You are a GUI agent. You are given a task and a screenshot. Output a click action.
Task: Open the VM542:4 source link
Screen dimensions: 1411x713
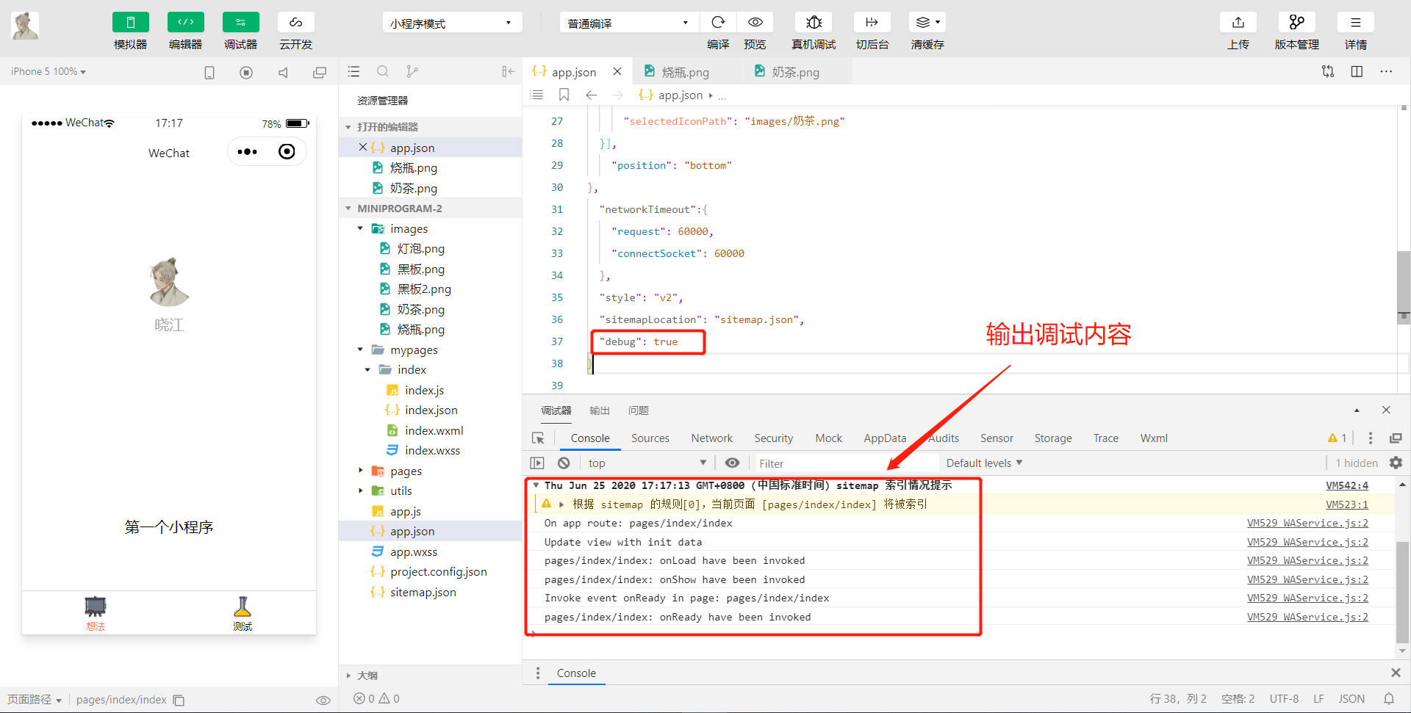1347,485
